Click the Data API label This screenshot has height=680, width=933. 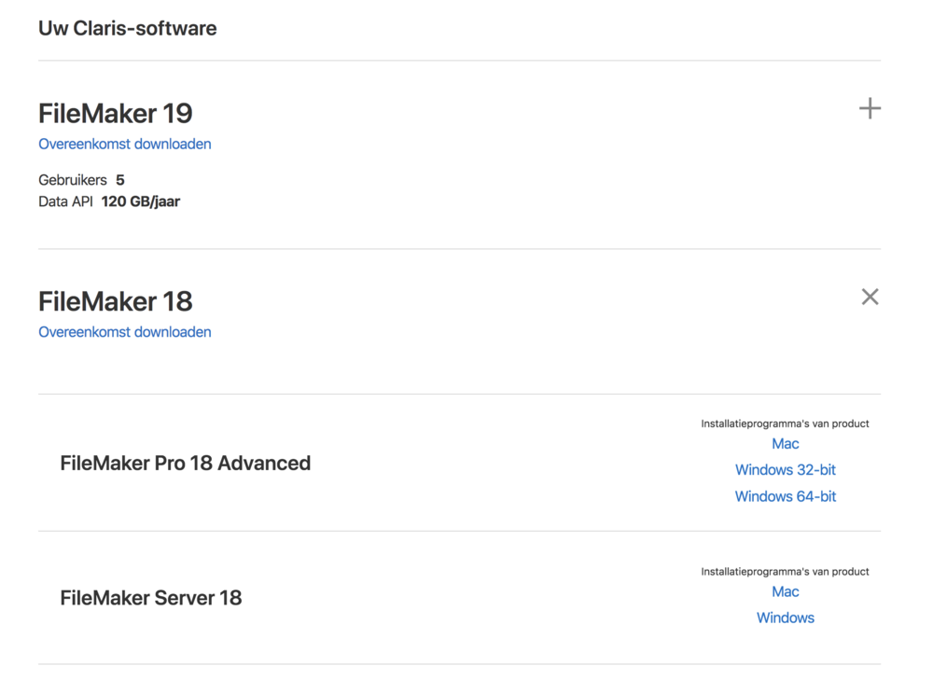tap(65, 201)
